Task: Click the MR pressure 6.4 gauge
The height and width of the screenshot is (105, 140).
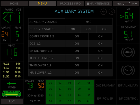Action: pyautogui.click(x=128, y=16)
